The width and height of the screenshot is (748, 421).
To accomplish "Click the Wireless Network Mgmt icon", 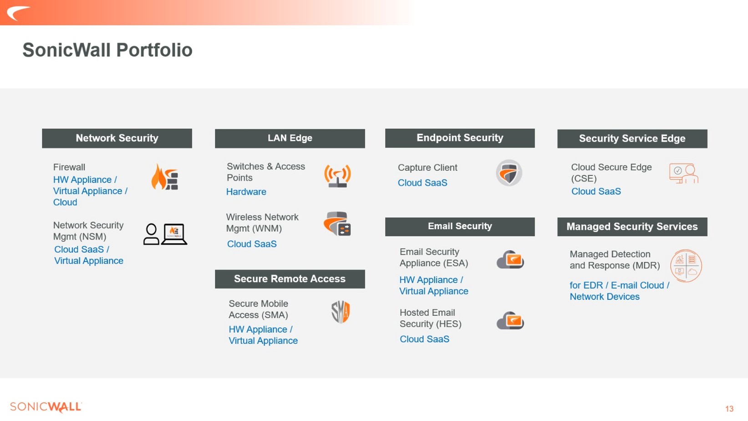I will (x=337, y=224).
